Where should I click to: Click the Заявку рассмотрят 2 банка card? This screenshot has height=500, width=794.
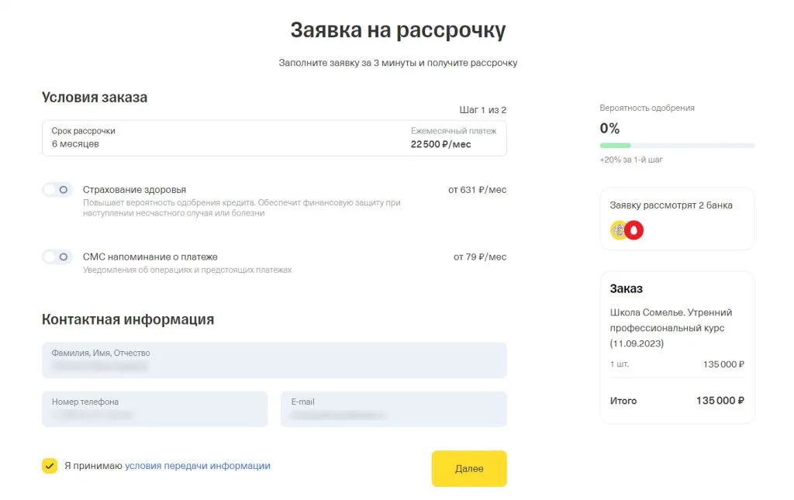coord(676,219)
